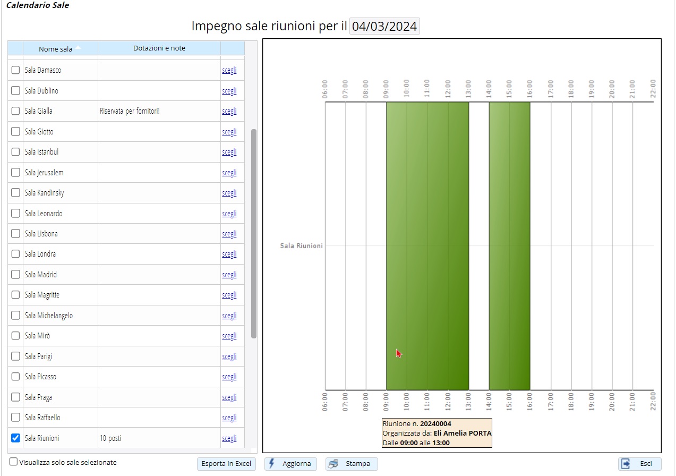Click scegli link for Sala Madrid
This screenshot has width=676, height=476.
point(229,275)
